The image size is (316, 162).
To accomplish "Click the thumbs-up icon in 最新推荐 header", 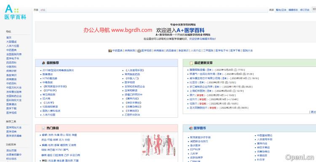I will [43, 63].
